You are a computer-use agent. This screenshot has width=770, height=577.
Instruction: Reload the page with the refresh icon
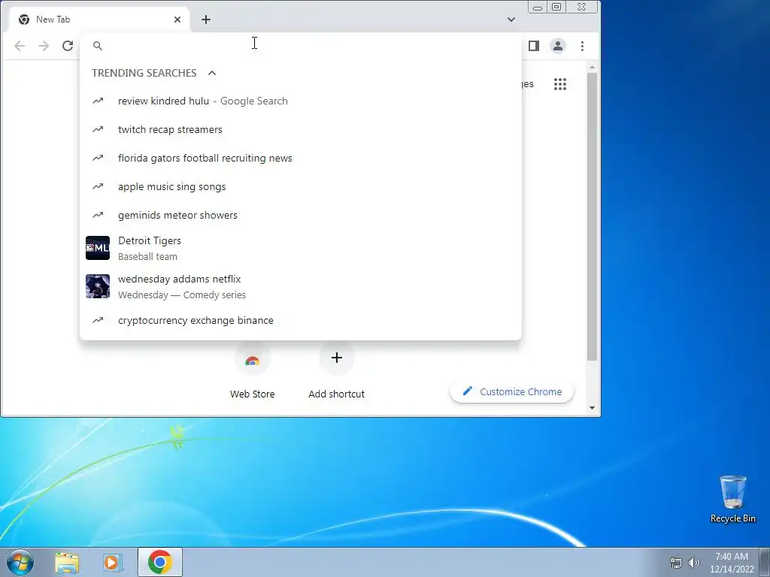click(68, 46)
